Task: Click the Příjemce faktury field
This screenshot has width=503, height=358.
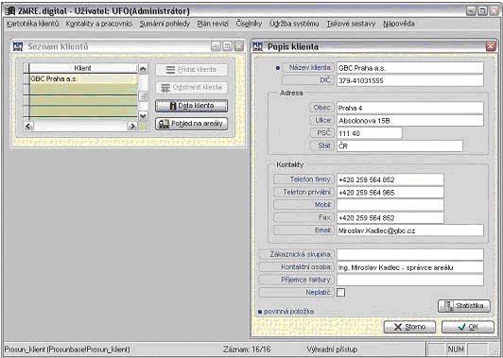Action: (x=410, y=281)
